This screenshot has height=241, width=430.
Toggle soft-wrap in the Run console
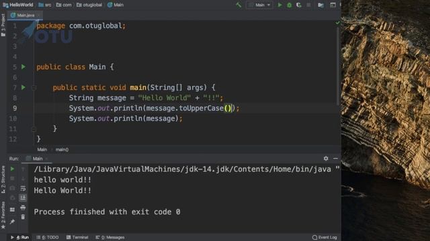(x=23, y=188)
